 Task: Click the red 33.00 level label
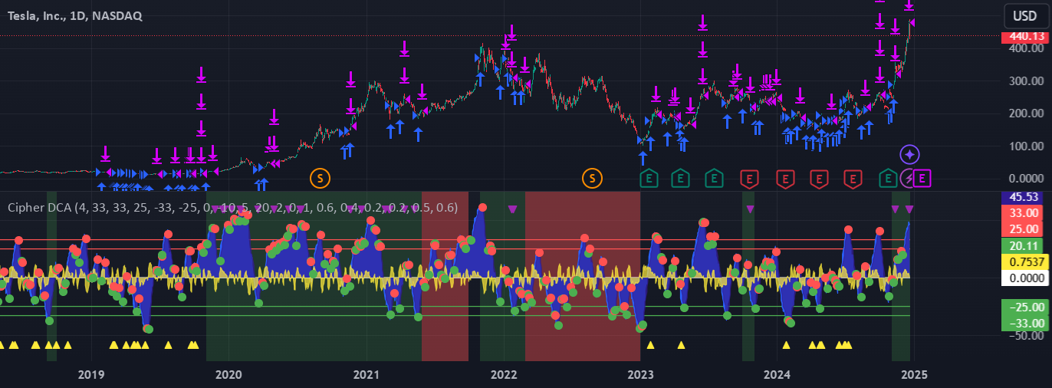pos(1022,212)
